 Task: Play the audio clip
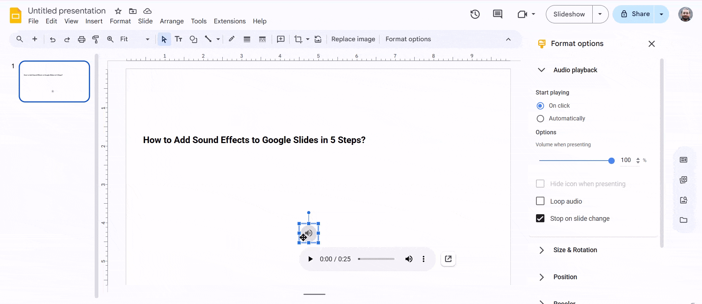click(310, 259)
